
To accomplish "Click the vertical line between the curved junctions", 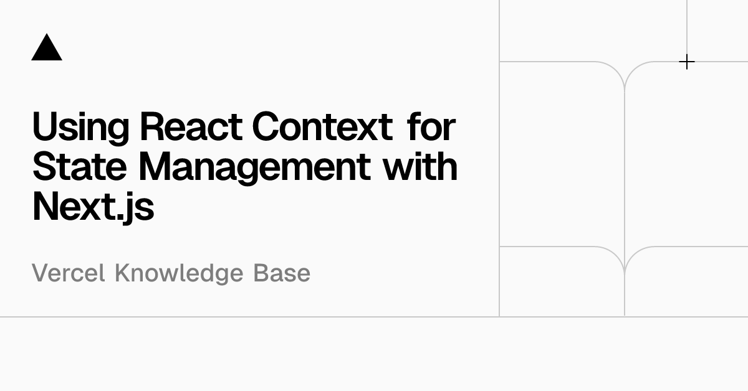I will pos(625,168).
